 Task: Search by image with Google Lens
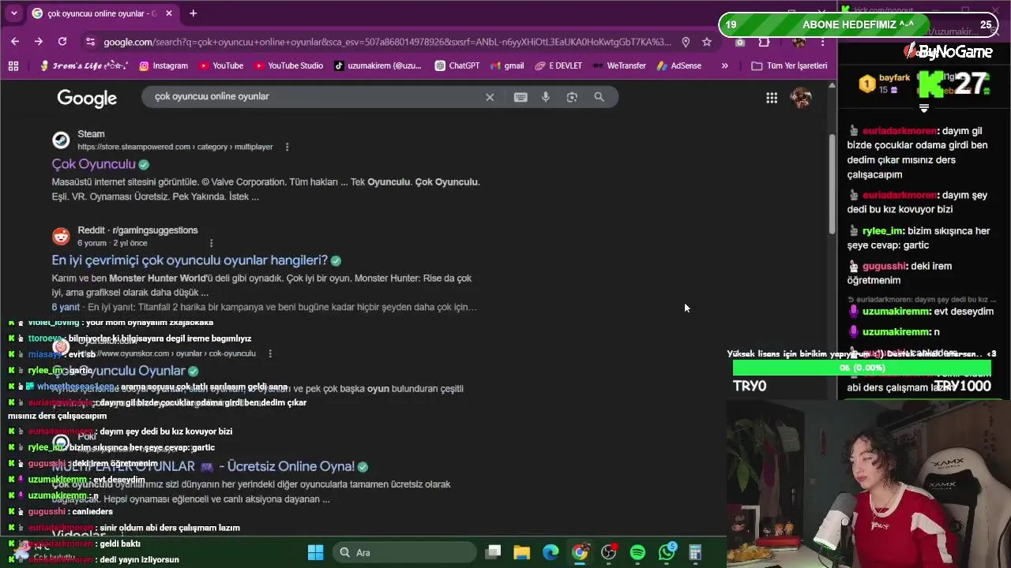[x=572, y=97]
